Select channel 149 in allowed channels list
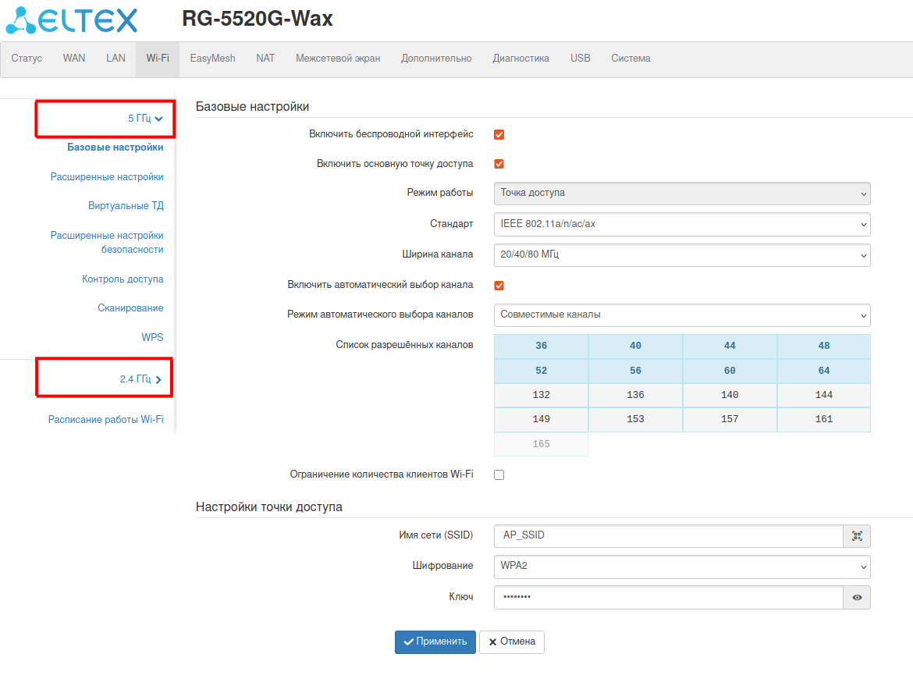This screenshot has height=693, width=913. 541,419
